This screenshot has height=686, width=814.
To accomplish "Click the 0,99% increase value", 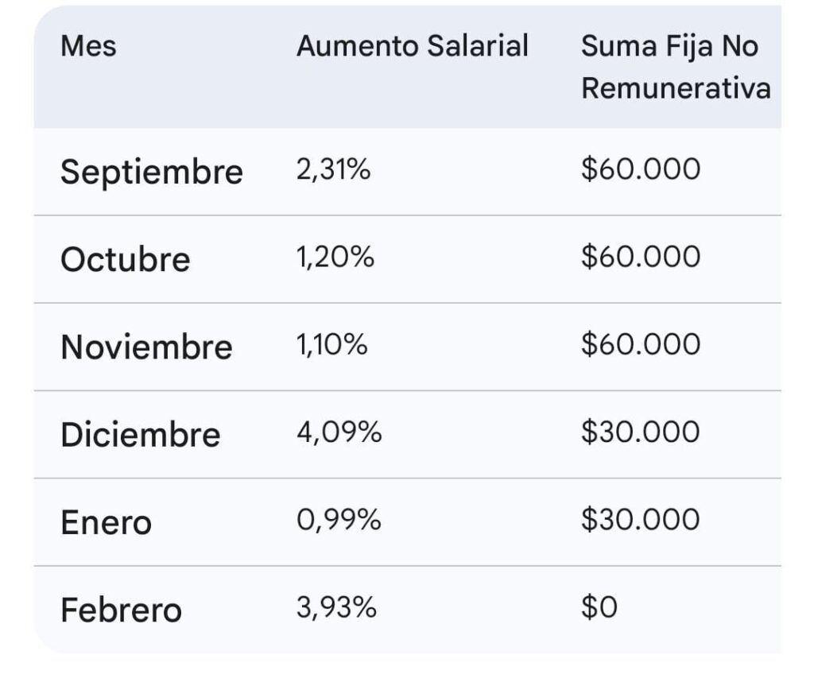I will (339, 520).
